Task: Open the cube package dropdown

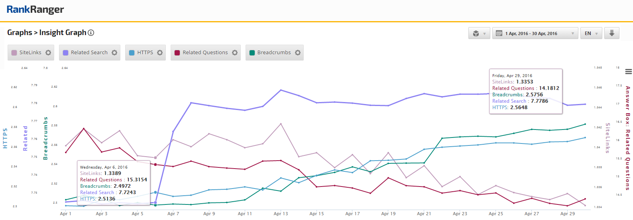Action: click(x=479, y=33)
